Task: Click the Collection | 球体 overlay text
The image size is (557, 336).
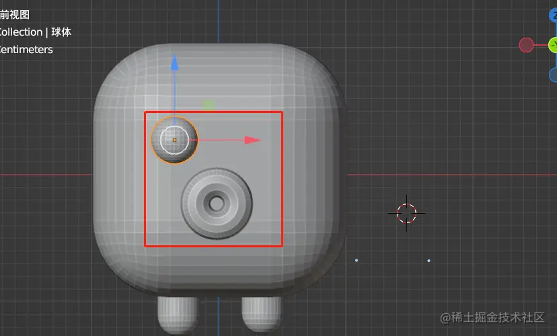Action: pos(35,32)
